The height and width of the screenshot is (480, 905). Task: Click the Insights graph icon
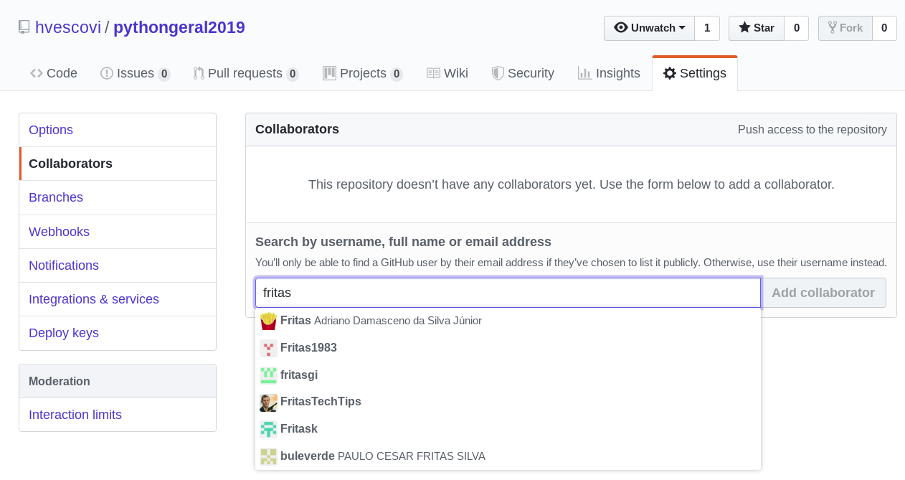pos(585,73)
